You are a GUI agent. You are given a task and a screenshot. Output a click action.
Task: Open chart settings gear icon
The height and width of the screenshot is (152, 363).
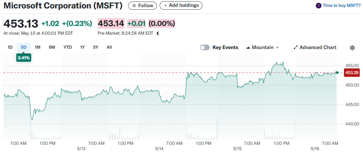352,47
